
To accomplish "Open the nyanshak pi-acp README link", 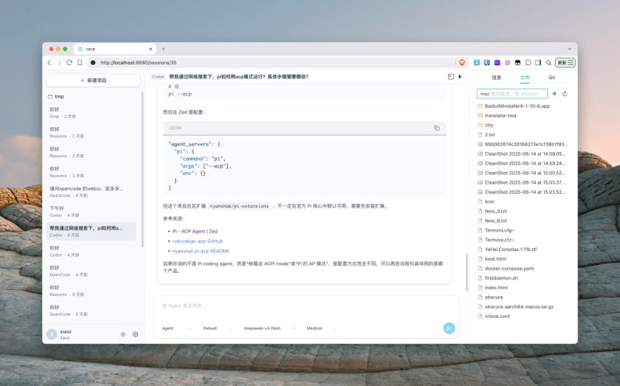I will pos(201,251).
